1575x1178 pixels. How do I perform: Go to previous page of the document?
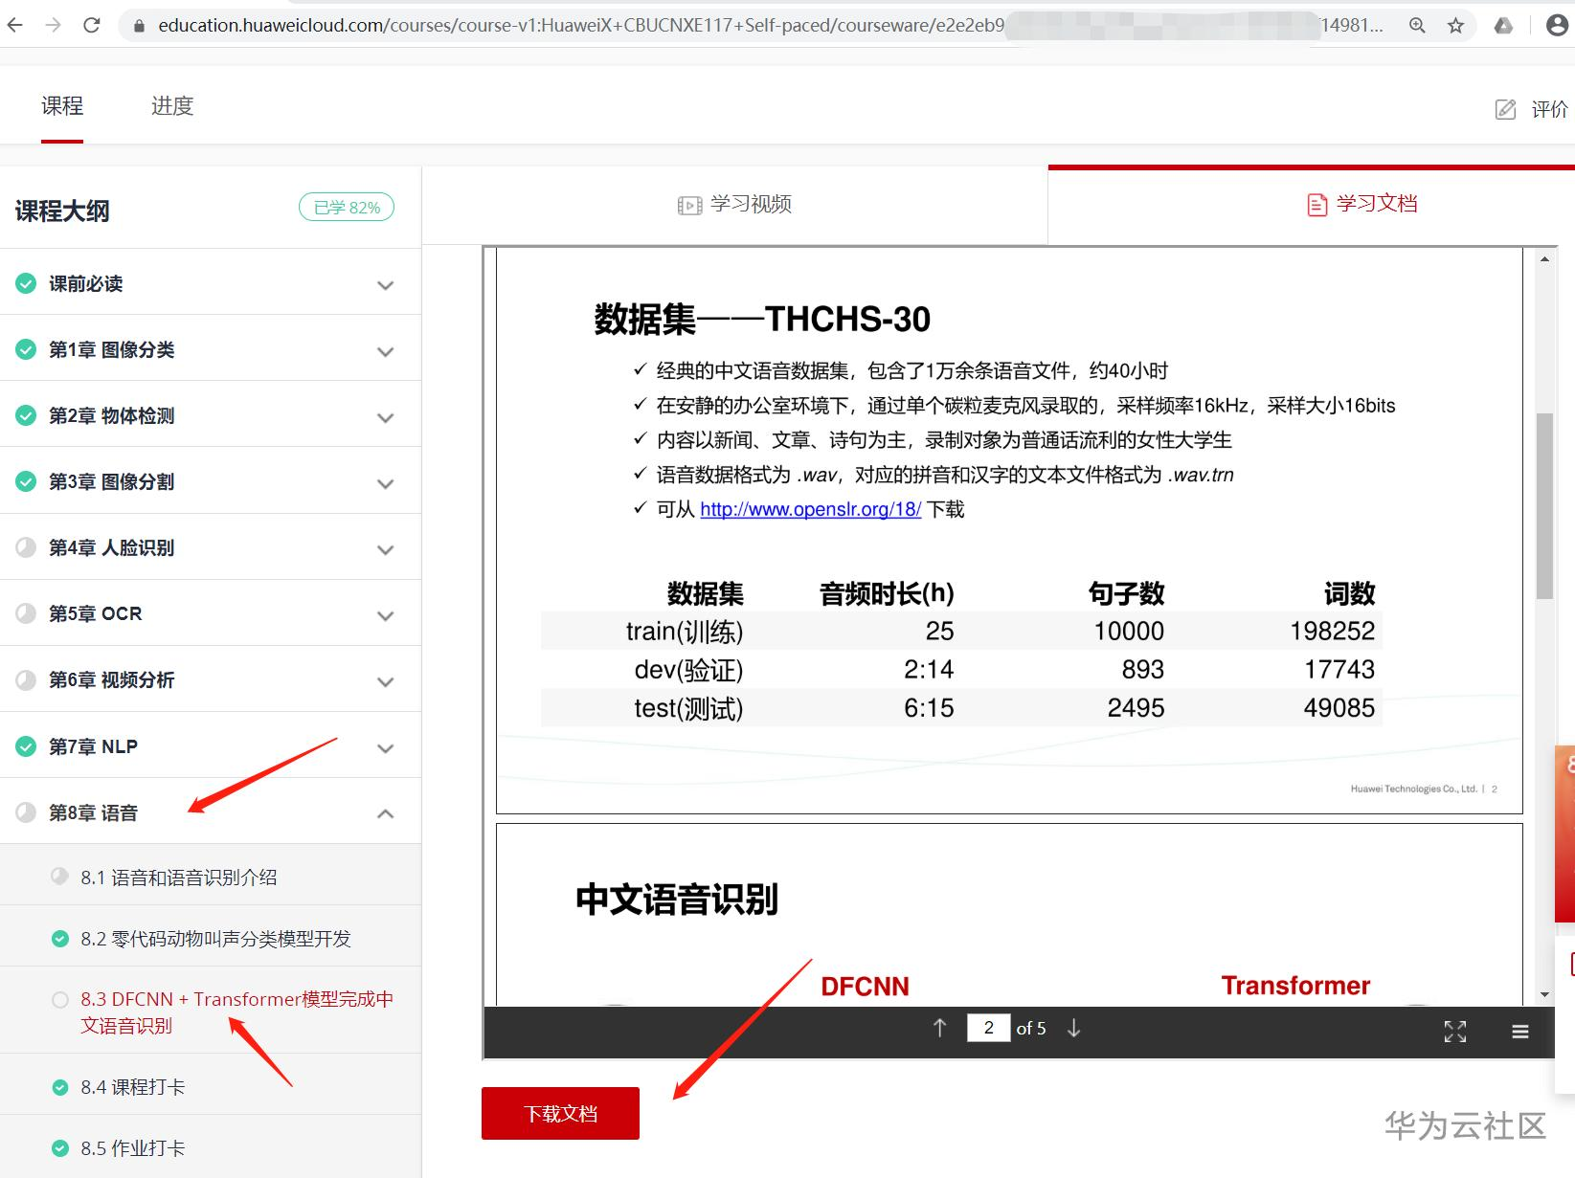click(939, 1028)
